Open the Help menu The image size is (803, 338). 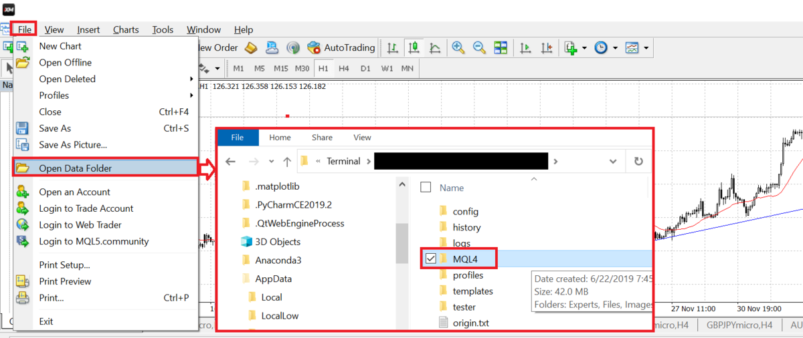(x=244, y=29)
